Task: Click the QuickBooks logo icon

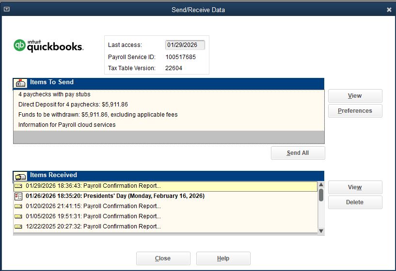Action: 20,45
